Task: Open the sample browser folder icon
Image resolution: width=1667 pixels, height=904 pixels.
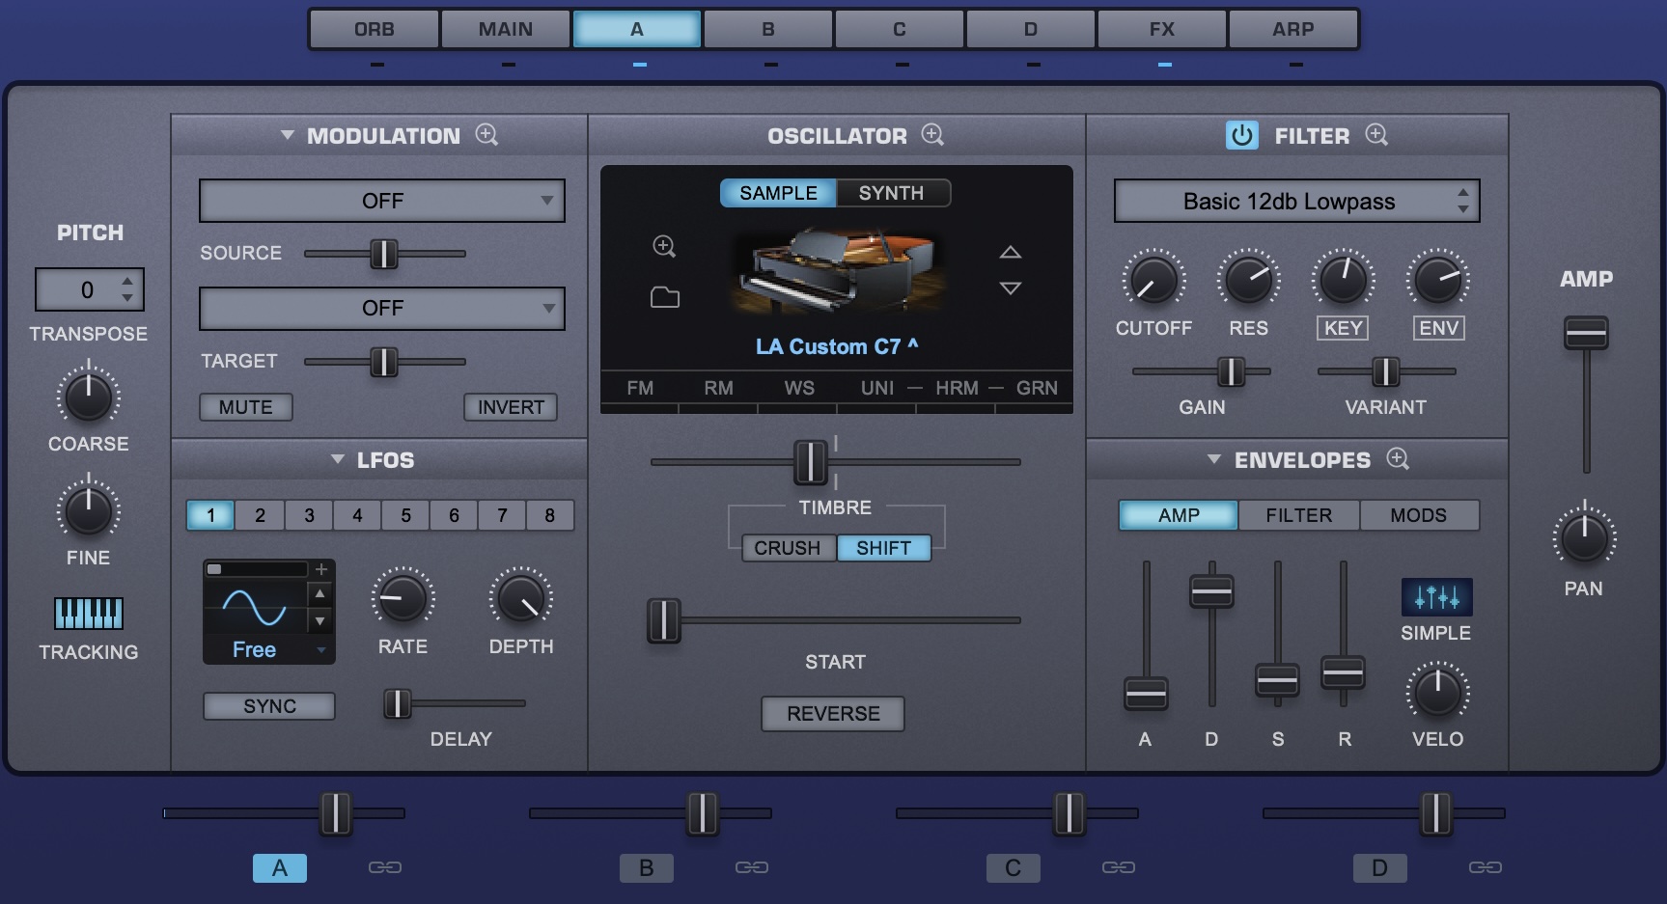Action: pos(664,297)
